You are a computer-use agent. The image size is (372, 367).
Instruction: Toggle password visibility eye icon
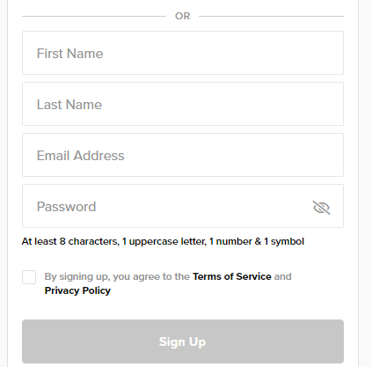321,208
